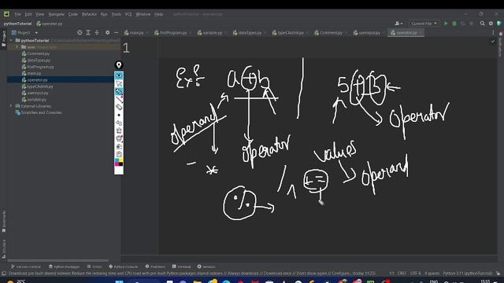
Task: Select the white swatch in annotation toolbar
Action: point(119,170)
